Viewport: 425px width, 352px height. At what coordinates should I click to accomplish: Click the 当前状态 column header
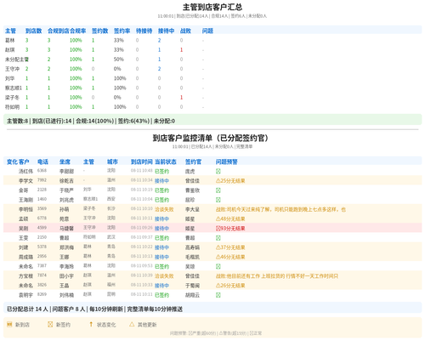pos(166,162)
